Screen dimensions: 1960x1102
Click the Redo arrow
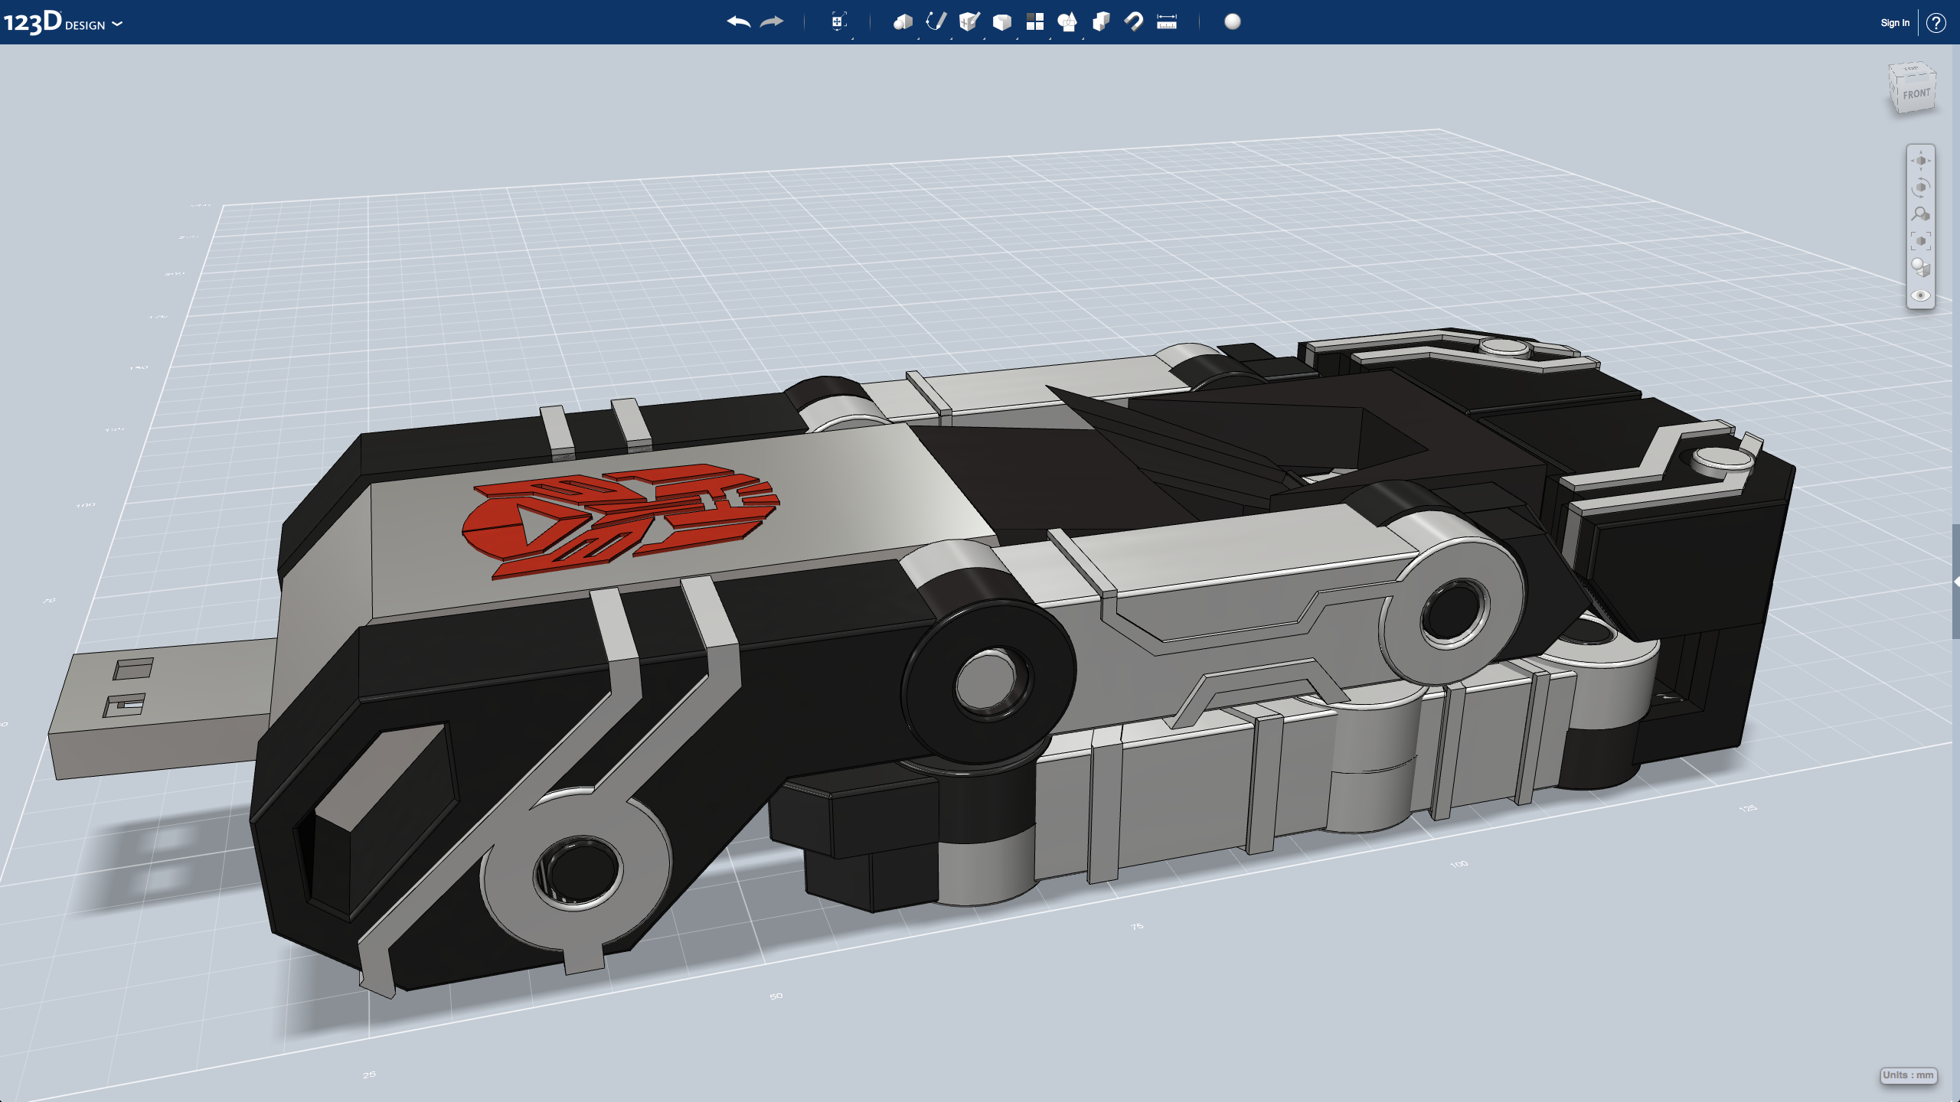pyautogui.click(x=772, y=22)
